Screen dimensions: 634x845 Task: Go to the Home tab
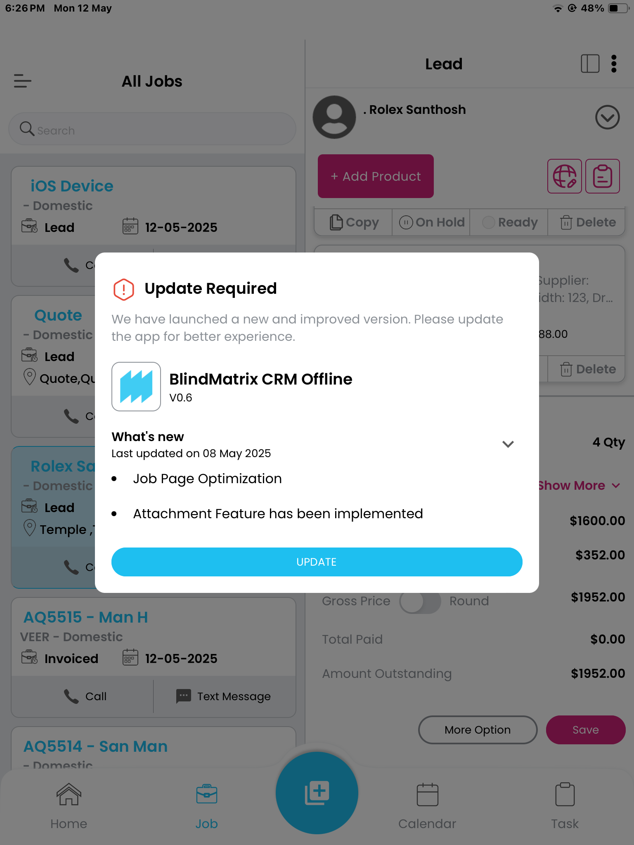(69, 807)
